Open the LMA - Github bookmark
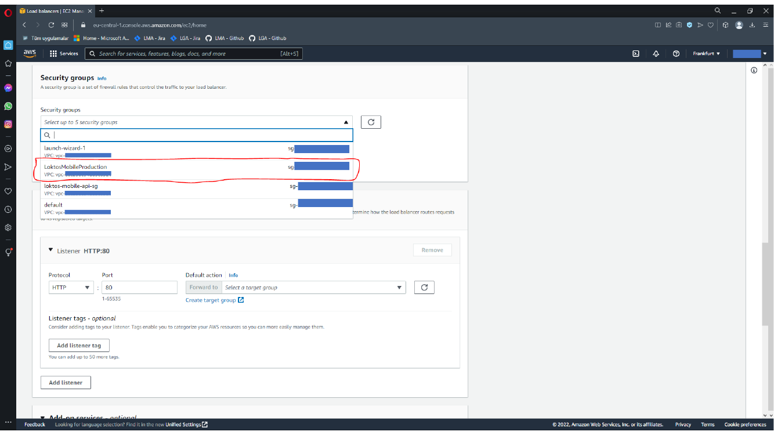The height and width of the screenshot is (435, 774). click(x=225, y=38)
